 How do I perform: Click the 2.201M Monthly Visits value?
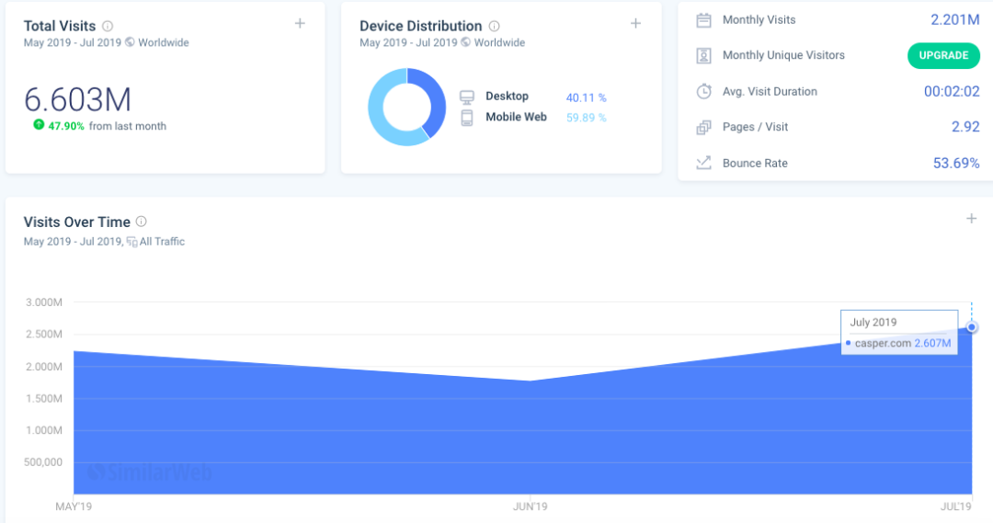coord(954,19)
